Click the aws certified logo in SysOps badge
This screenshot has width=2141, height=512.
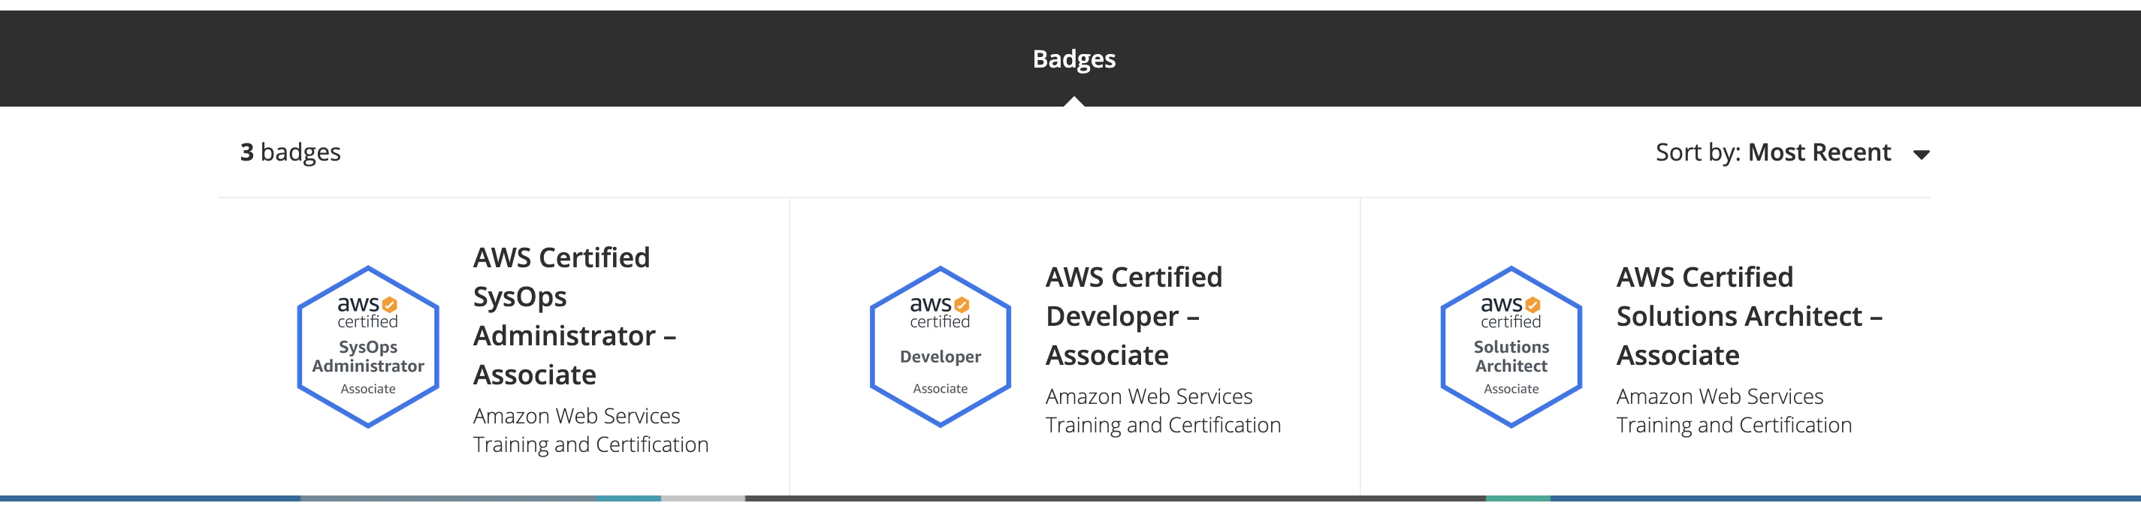point(367,312)
